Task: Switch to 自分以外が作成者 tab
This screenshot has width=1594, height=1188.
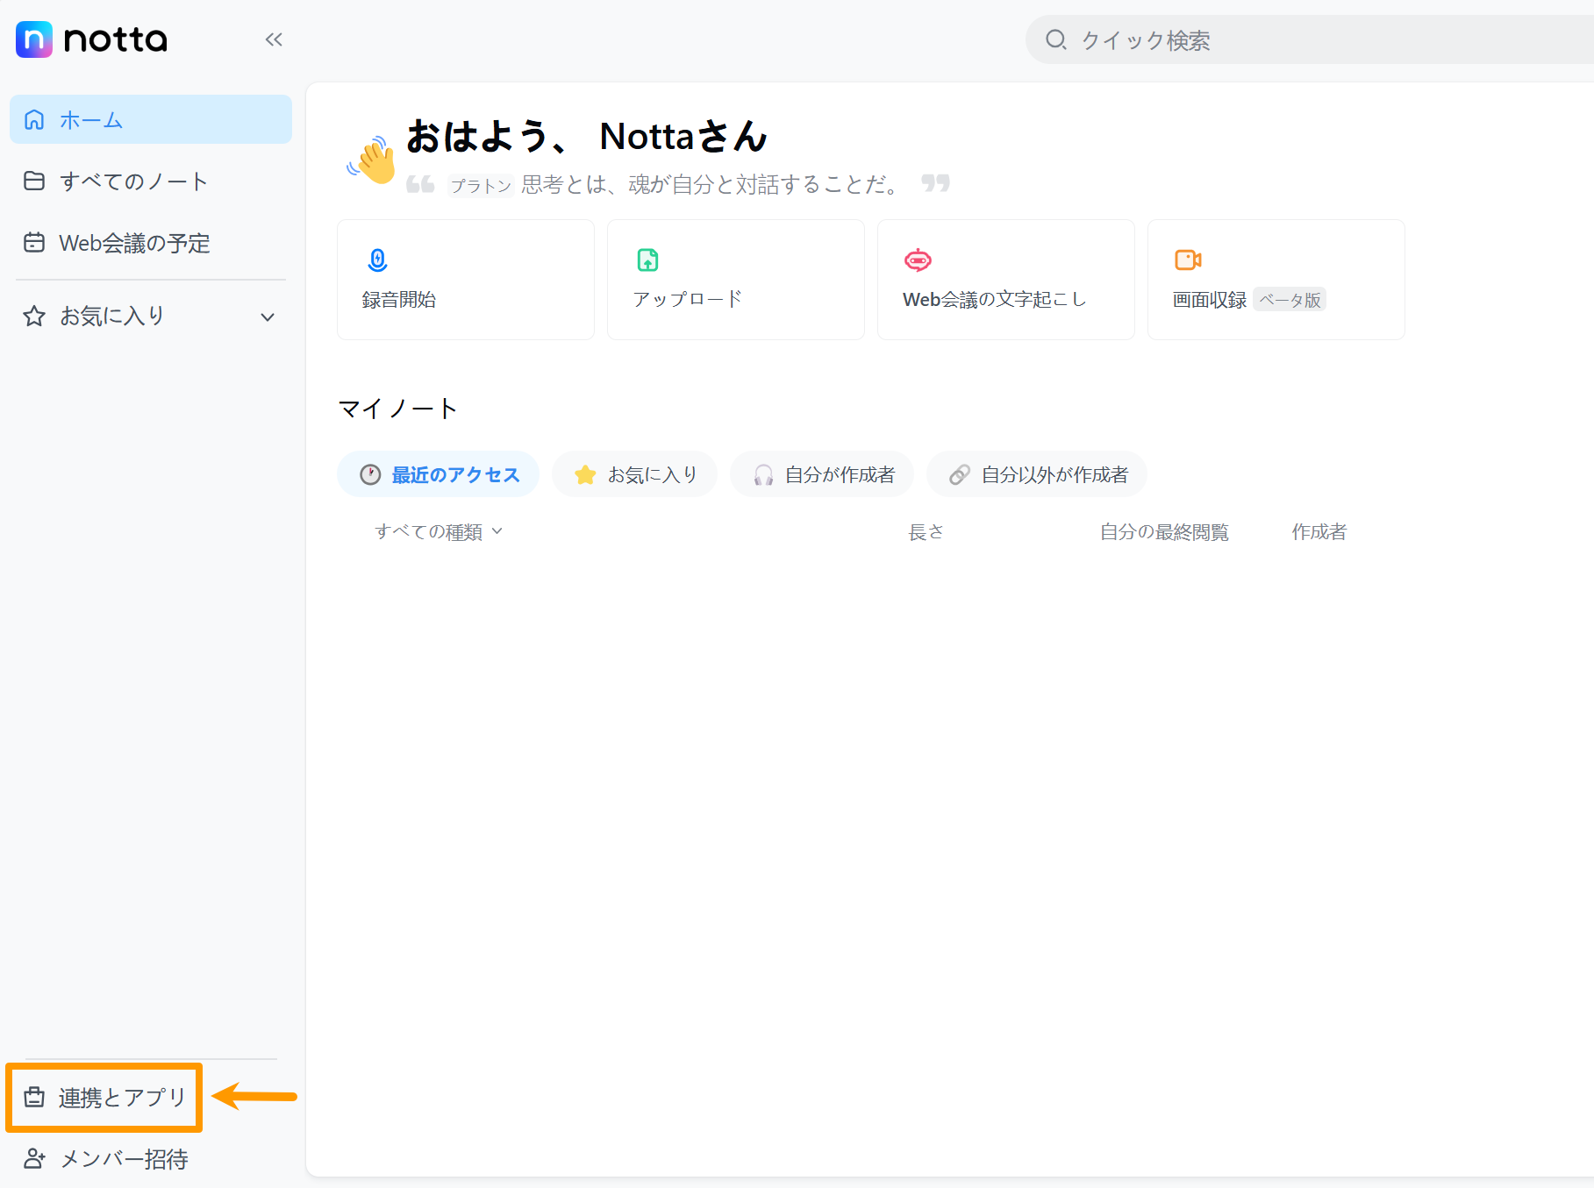Action: coord(1037,474)
